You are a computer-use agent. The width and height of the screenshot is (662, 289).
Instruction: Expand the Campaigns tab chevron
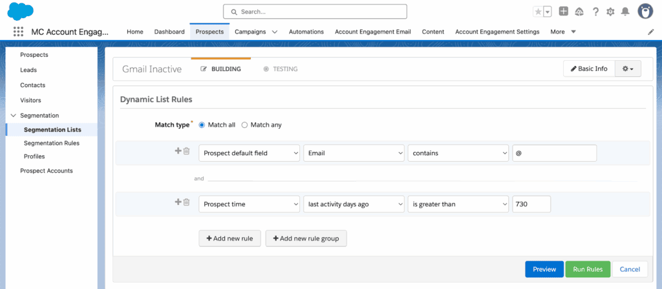click(274, 32)
